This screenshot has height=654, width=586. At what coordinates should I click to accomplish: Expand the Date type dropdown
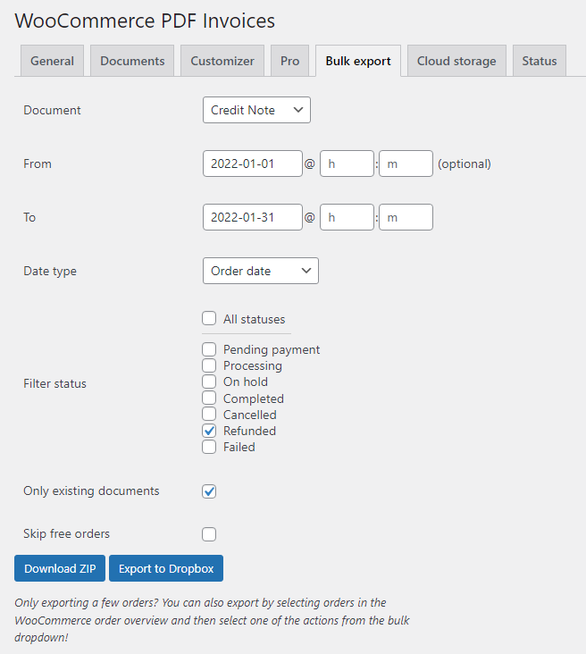261,271
